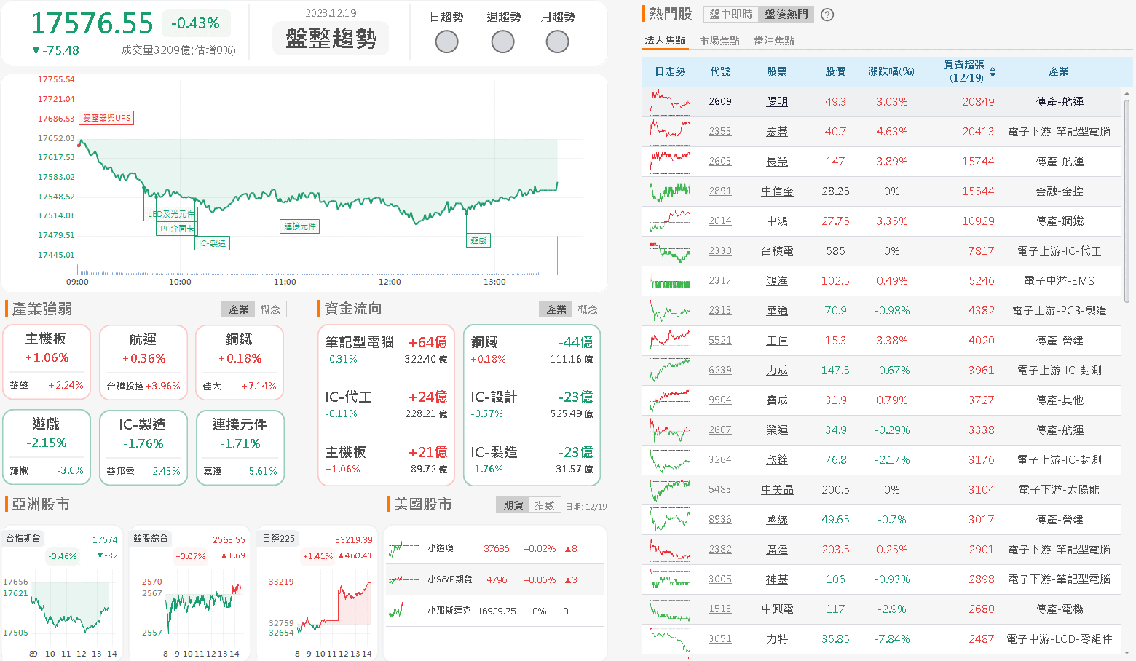This screenshot has width=1136, height=661.
Task: Open the 鋼鐵 industry strength card
Action: [240, 362]
